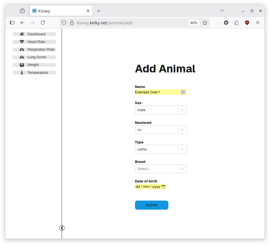
Task: Click the Lung Score sidebar icon
Action: coord(22,57)
